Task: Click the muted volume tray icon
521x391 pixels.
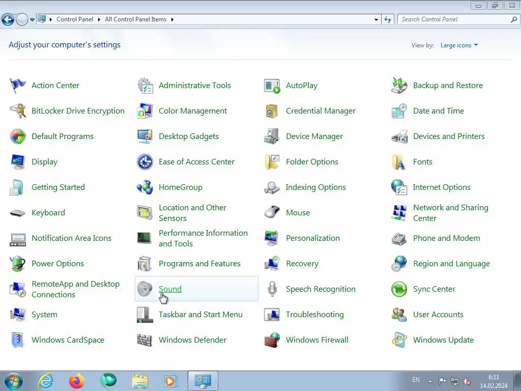Action: pos(467,381)
